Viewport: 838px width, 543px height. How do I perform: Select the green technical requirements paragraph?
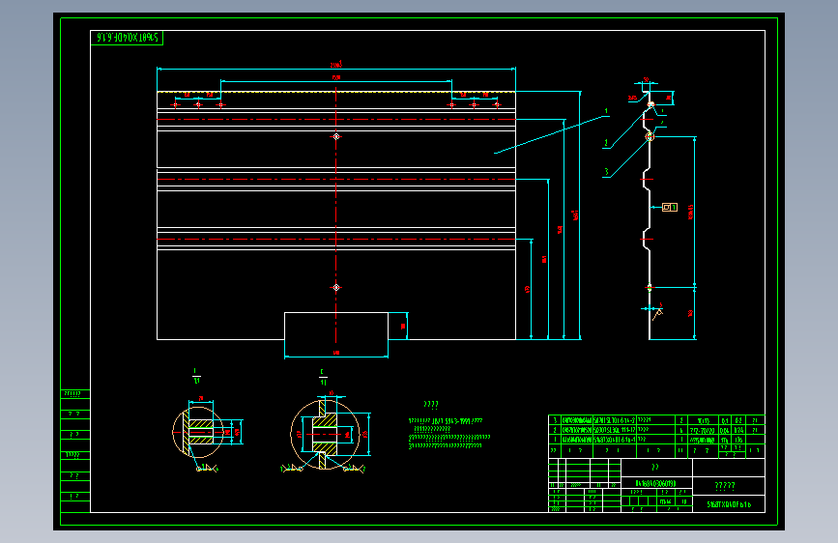(448, 434)
